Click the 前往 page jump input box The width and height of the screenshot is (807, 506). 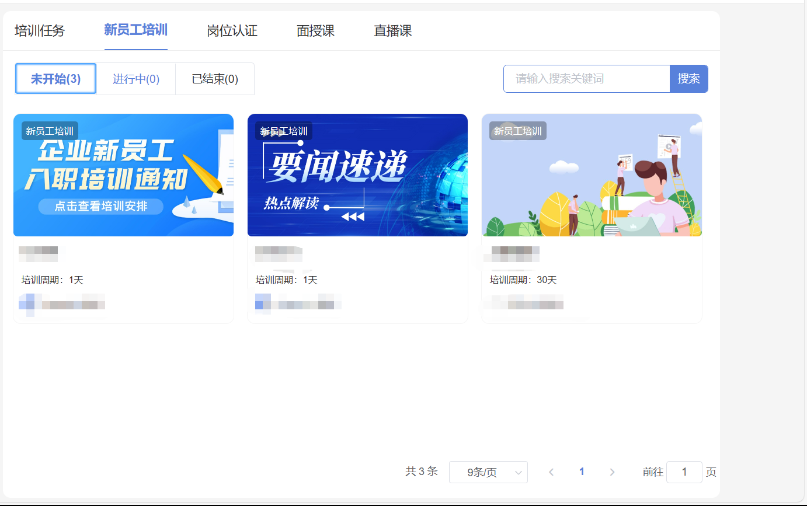pos(684,472)
